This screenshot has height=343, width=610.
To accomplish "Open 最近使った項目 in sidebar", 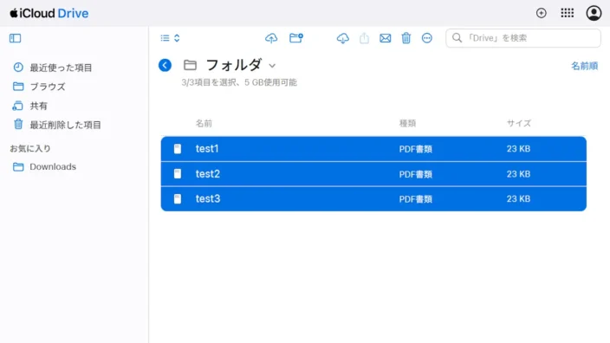I will [53, 68].
